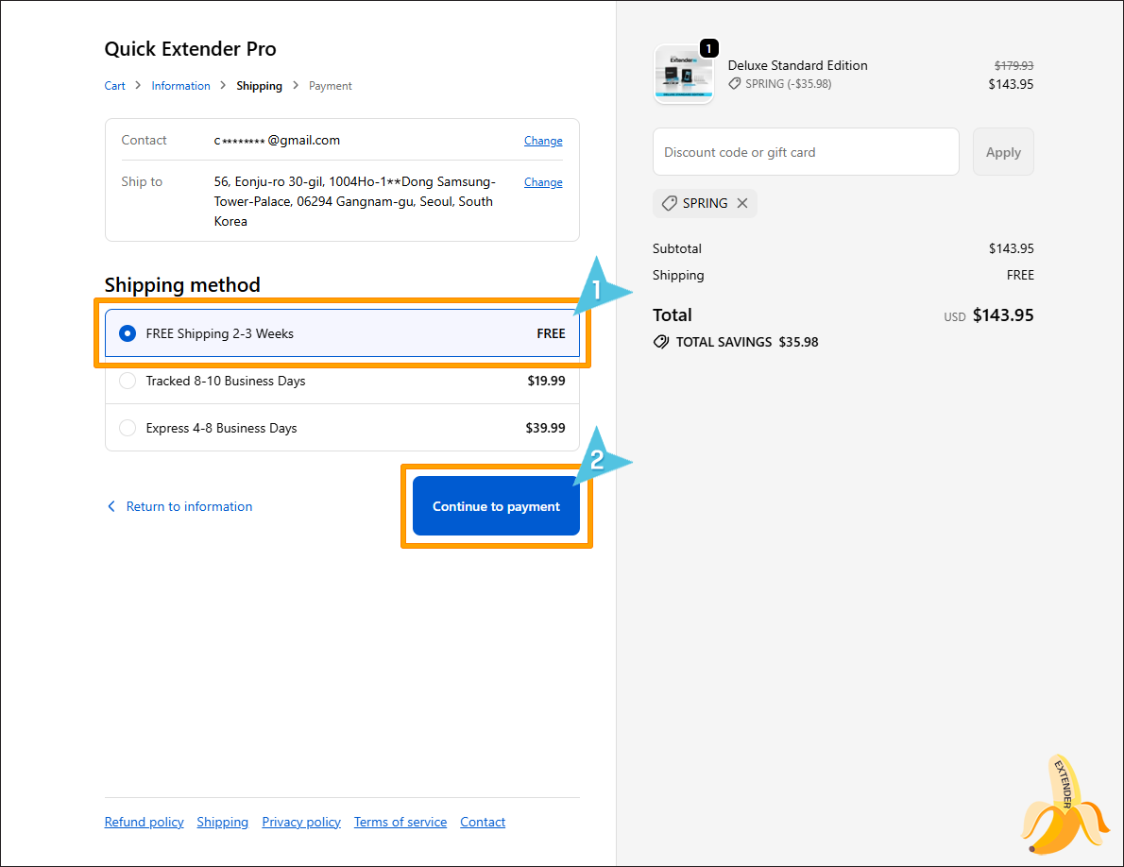Click the Shipping breadcrumb step

pyautogui.click(x=259, y=86)
